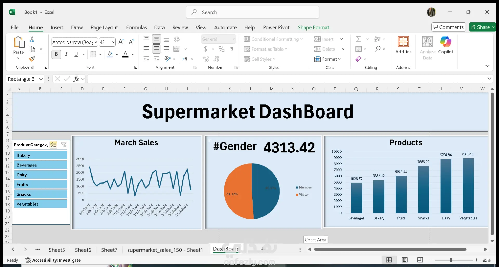Viewport: 499px width, 267px height.
Task: Click the Clear eraser icon
Action: tap(358, 59)
